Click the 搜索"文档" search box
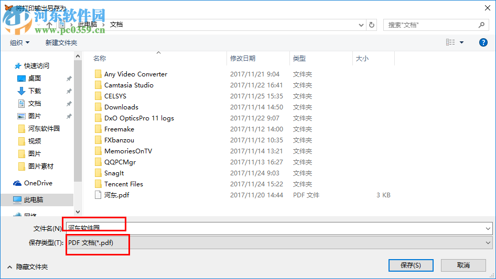496x279 pixels. (436, 25)
